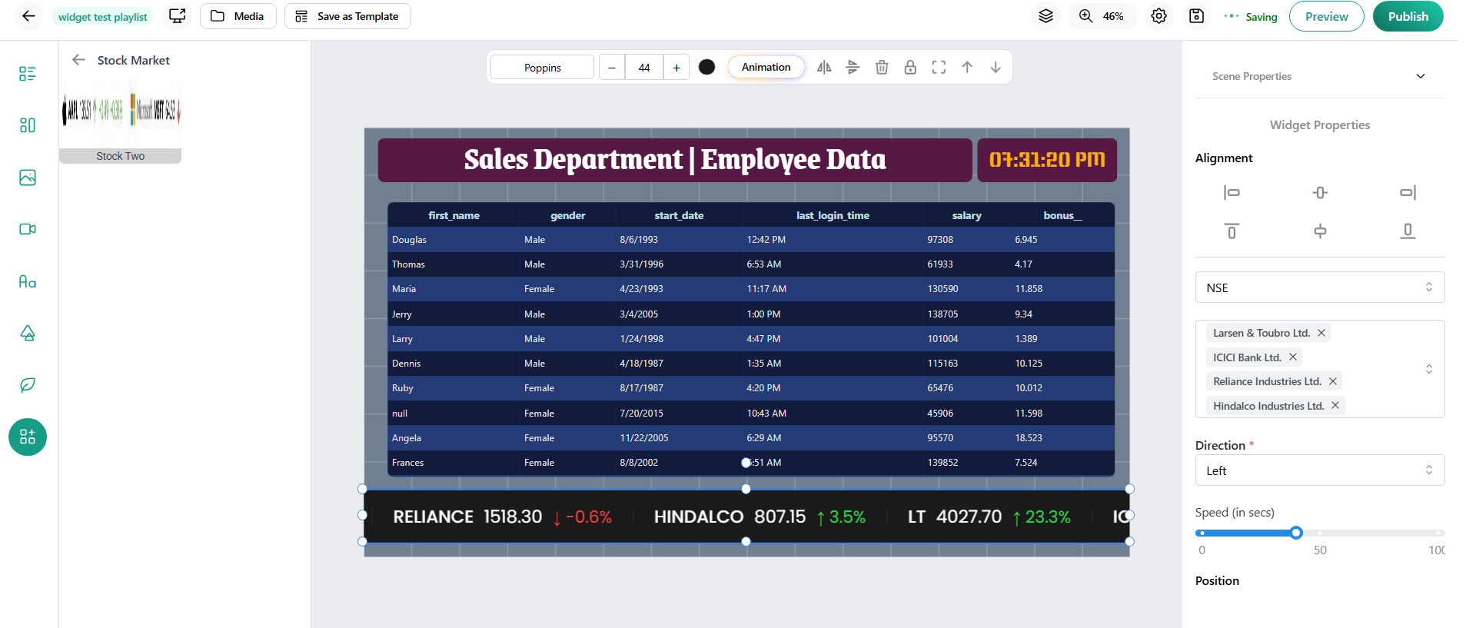The image size is (1476, 628).
Task: Lock the selected widget
Action: (x=910, y=68)
